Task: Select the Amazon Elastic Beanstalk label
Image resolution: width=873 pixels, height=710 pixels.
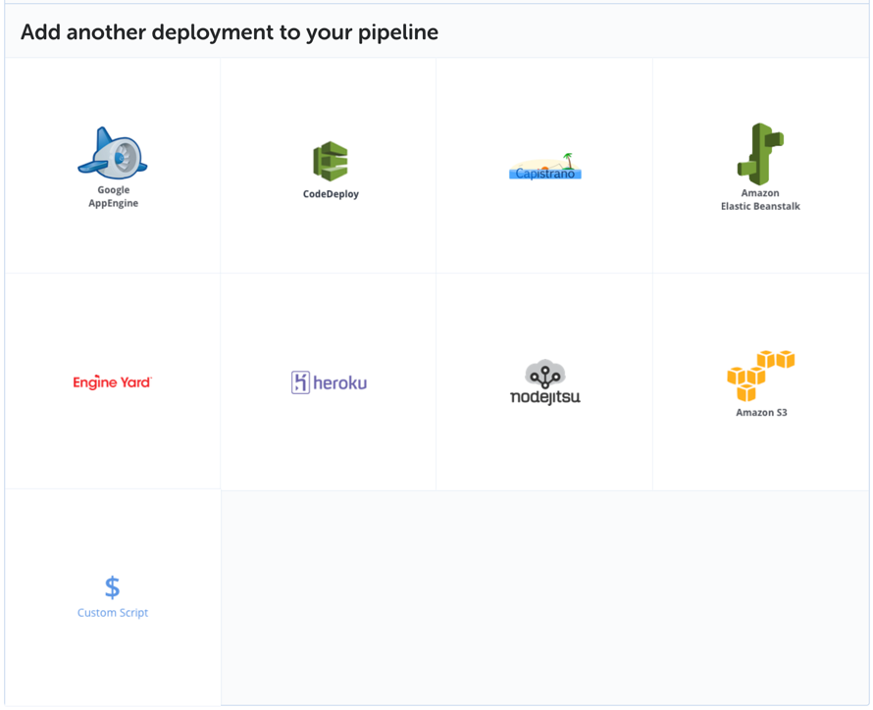Action: point(760,200)
